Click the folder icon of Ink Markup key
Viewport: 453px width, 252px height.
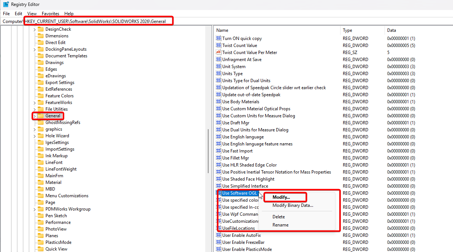[x=41, y=156]
